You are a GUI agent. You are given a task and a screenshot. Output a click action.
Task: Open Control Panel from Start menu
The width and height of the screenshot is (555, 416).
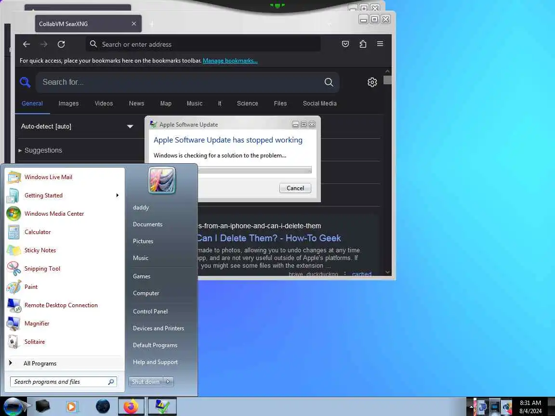[150, 312]
